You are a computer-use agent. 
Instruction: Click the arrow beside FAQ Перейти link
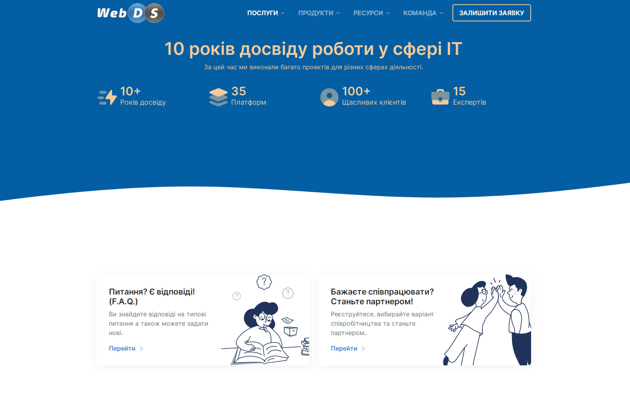click(141, 349)
